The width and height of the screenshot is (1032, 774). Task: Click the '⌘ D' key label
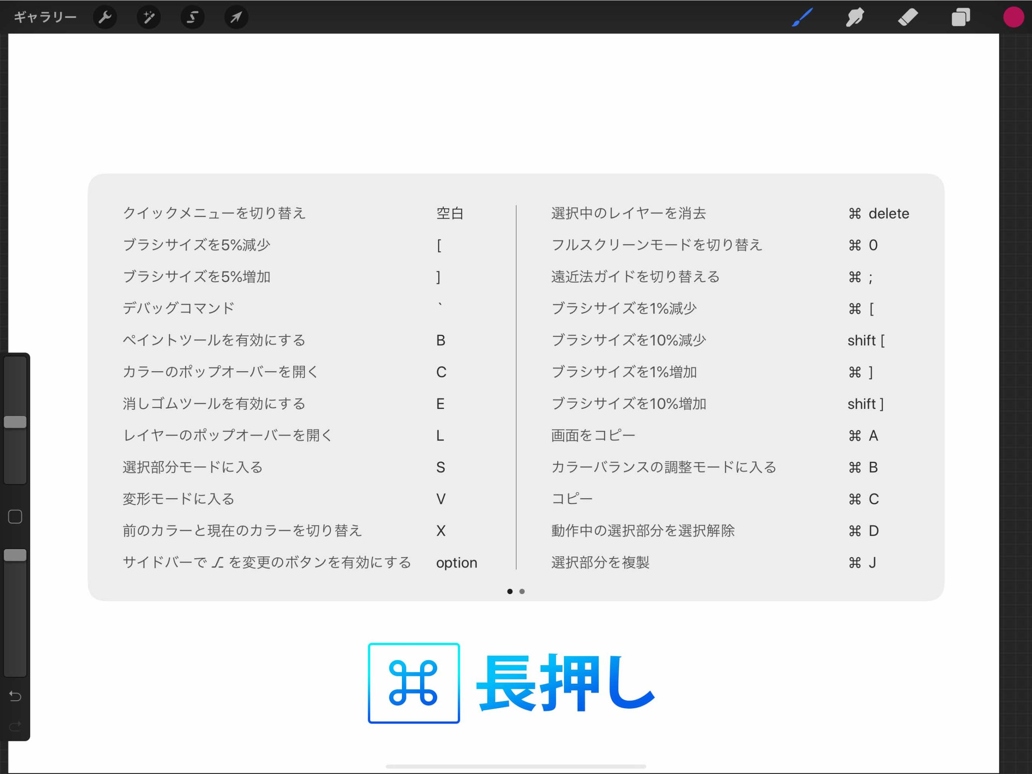(x=863, y=531)
